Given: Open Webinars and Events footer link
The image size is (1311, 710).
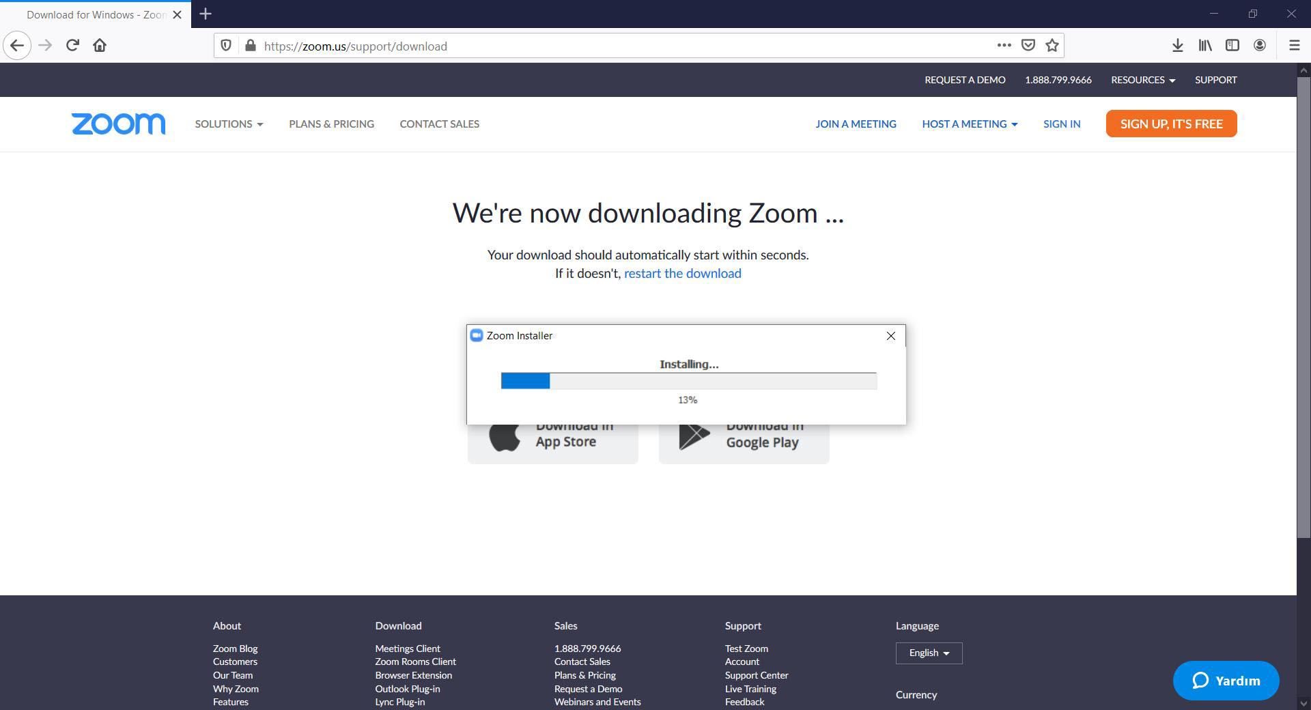Looking at the screenshot, I should [597, 702].
